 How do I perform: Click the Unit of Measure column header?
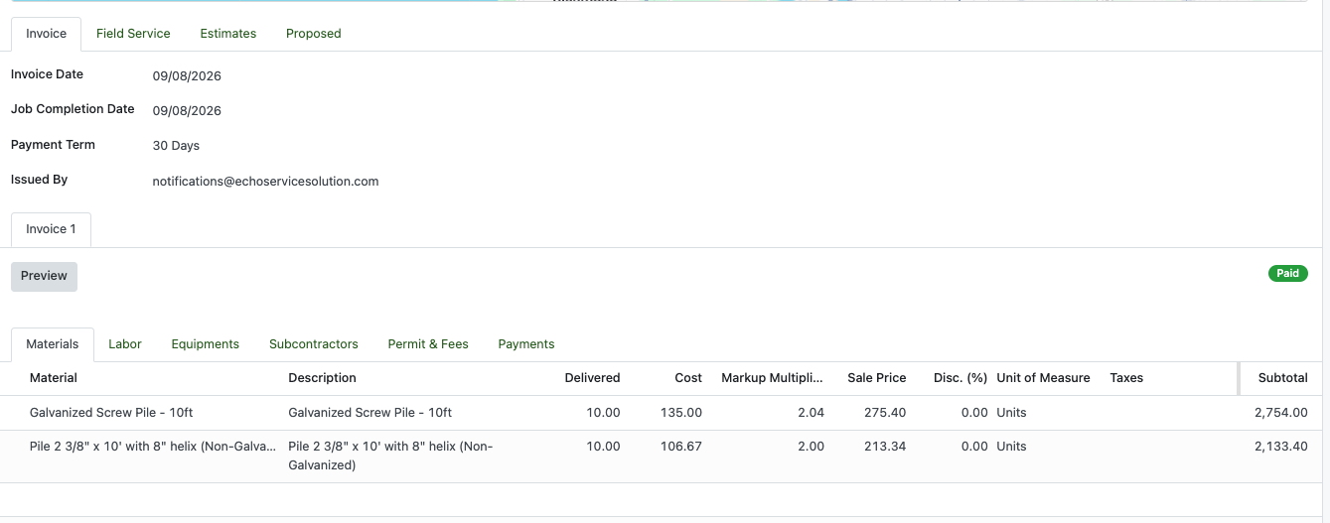(1043, 378)
